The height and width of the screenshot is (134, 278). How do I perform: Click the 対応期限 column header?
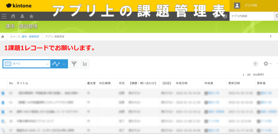tap(107, 83)
